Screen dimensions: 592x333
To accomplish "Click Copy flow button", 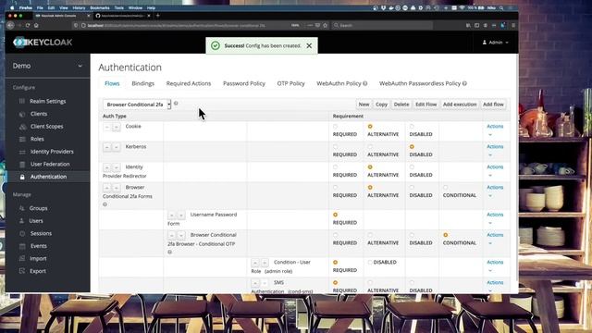I will pos(381,105).
